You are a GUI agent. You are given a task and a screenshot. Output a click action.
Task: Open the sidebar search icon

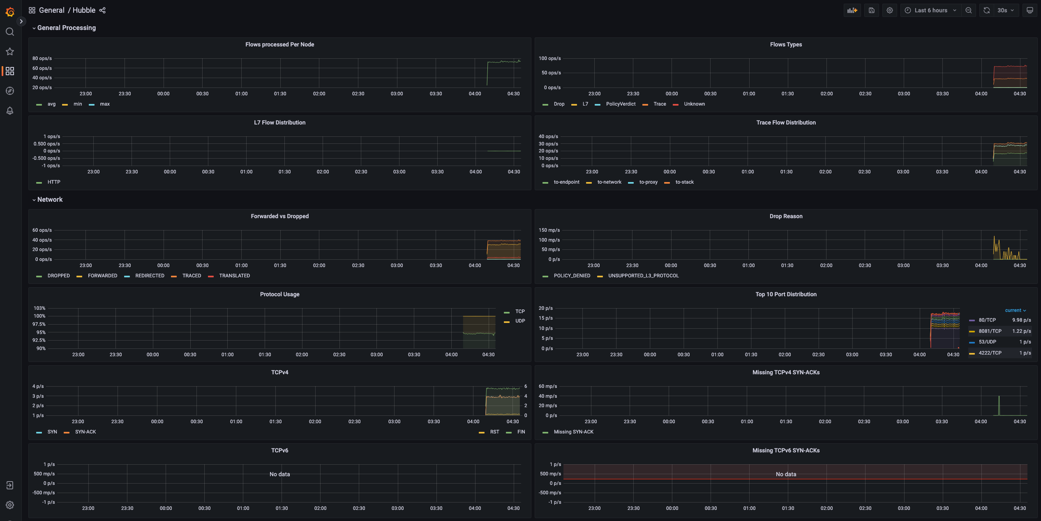point(10,32)
